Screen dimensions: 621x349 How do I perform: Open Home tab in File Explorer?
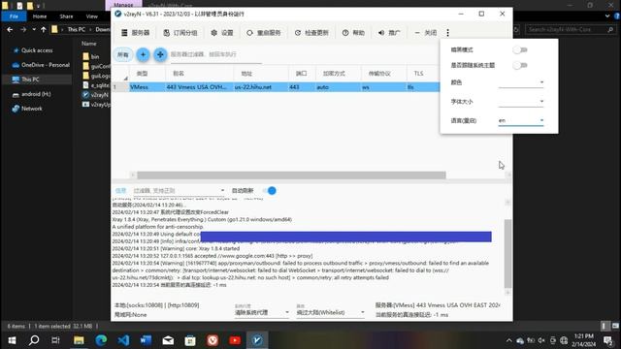[x=40, y=16]
